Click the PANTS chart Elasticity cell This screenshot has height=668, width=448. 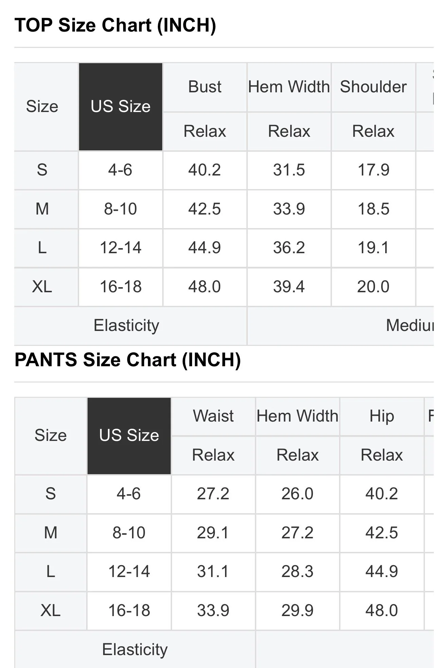[135, 650]
